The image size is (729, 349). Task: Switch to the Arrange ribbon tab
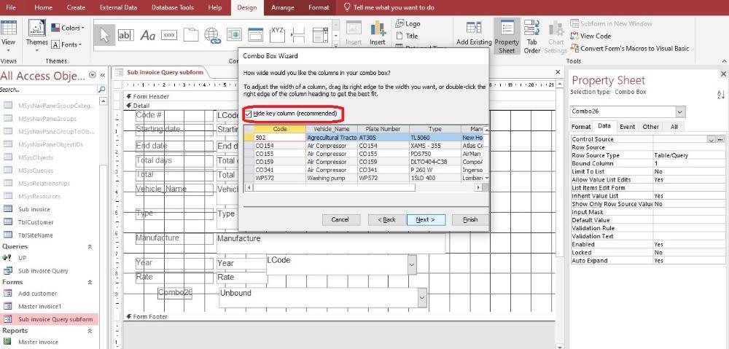[x=282, y=7]
